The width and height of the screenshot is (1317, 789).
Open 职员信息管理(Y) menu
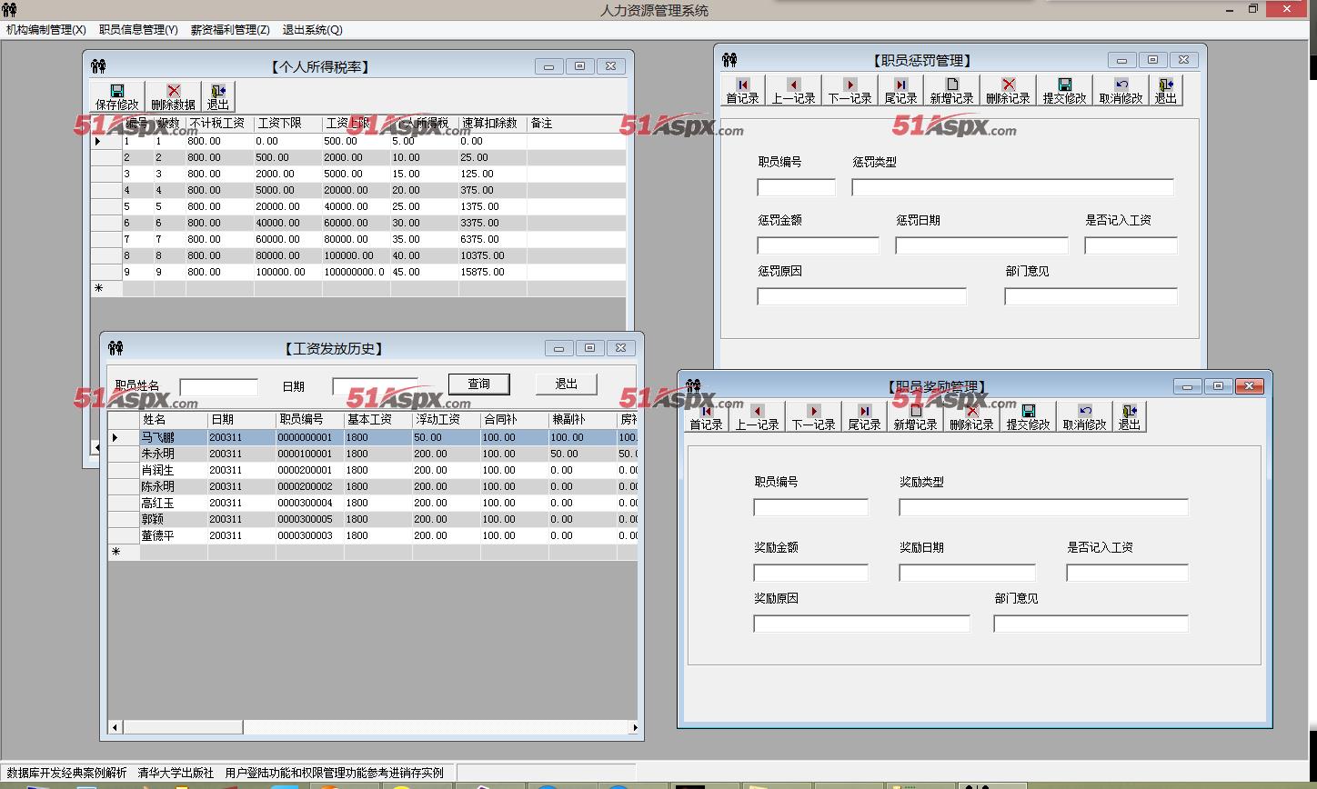(x=138, y=29)
